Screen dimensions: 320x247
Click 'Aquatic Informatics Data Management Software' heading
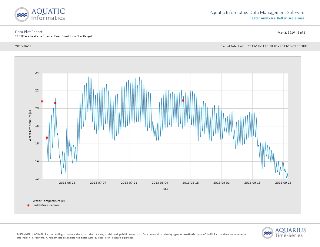(257, 12)
